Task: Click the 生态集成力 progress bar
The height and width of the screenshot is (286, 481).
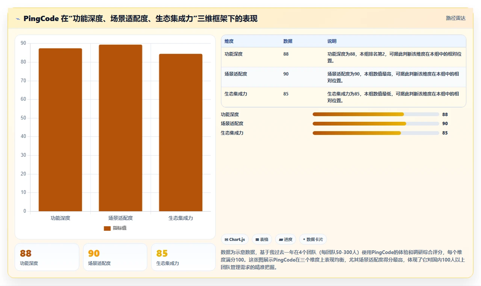Action: tap(376, 133)
